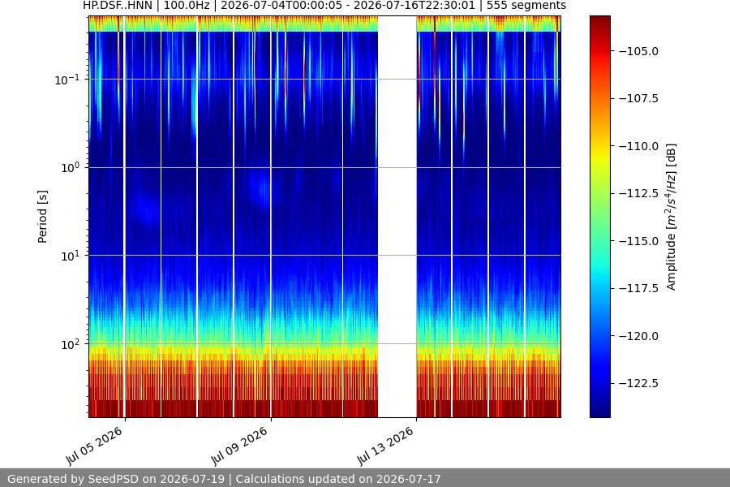Click the 'Period [s]' y-axis label
Image resolution: width=730 pixels, height=487 pixels.
[x=42, y=217]
